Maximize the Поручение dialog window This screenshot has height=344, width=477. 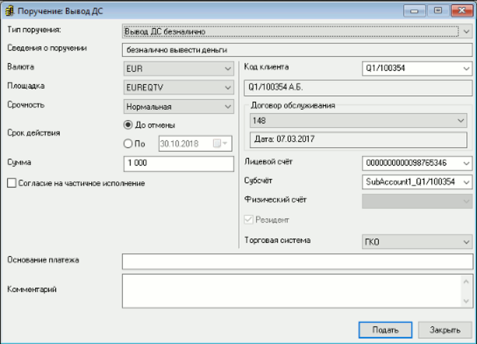point(437,11)
